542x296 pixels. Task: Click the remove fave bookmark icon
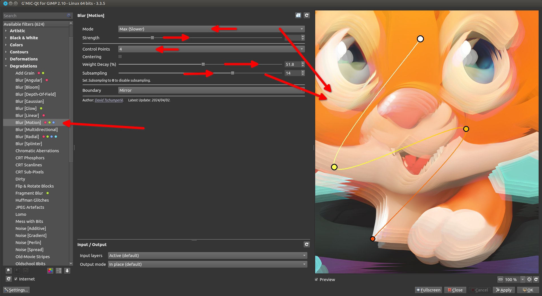coord(17,271)
